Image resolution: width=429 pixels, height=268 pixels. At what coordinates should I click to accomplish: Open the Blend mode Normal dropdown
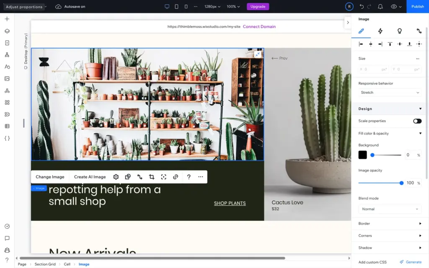[x=390, y=209]
